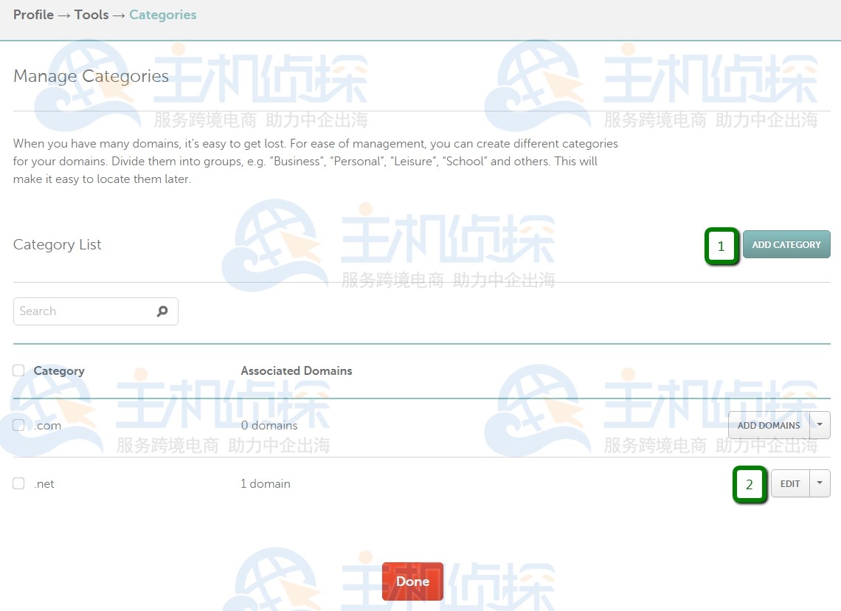Click the search magnifier icon
This screenshot has width=841, height=611.
(x=162, y=311)
